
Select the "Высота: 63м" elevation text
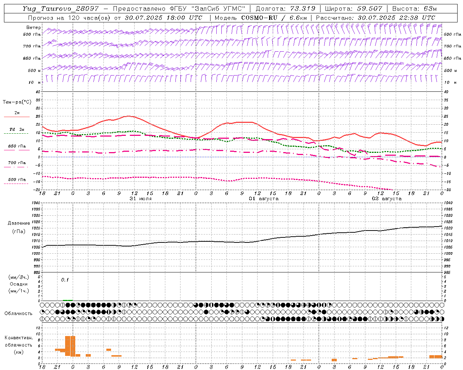(x=415, y=9)
